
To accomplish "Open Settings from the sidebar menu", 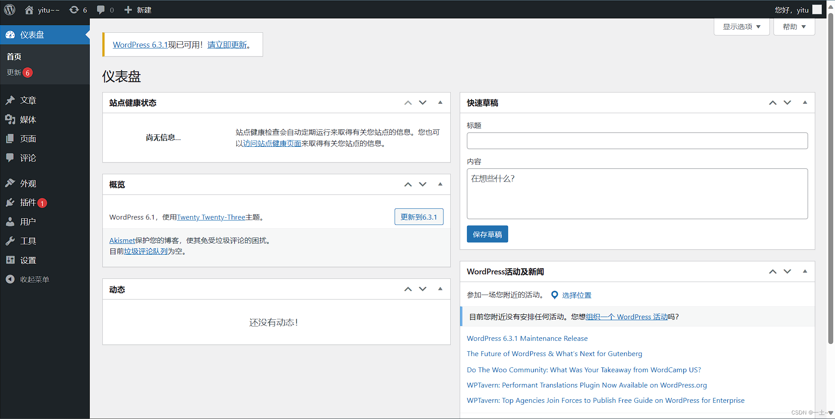I will pyautogui.click(x=28, y=260).
